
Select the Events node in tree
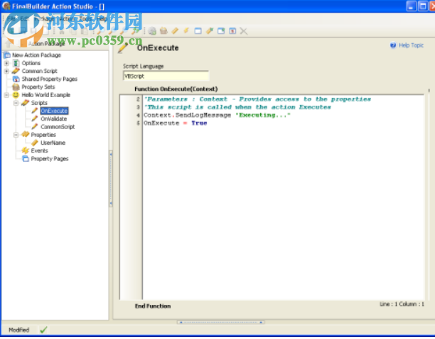(39, 150)
